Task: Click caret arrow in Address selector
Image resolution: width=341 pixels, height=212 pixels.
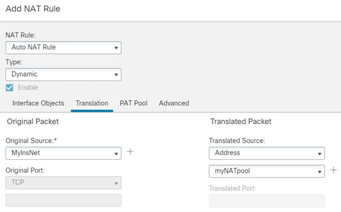Action: 319,153
